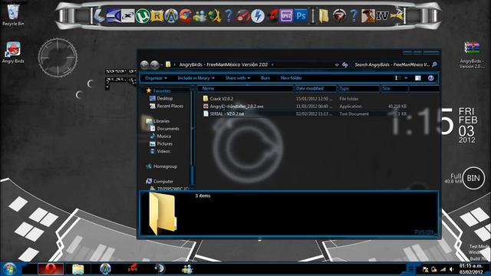
Task: Click the volume speaker tray icon
Action: (452, 269)
